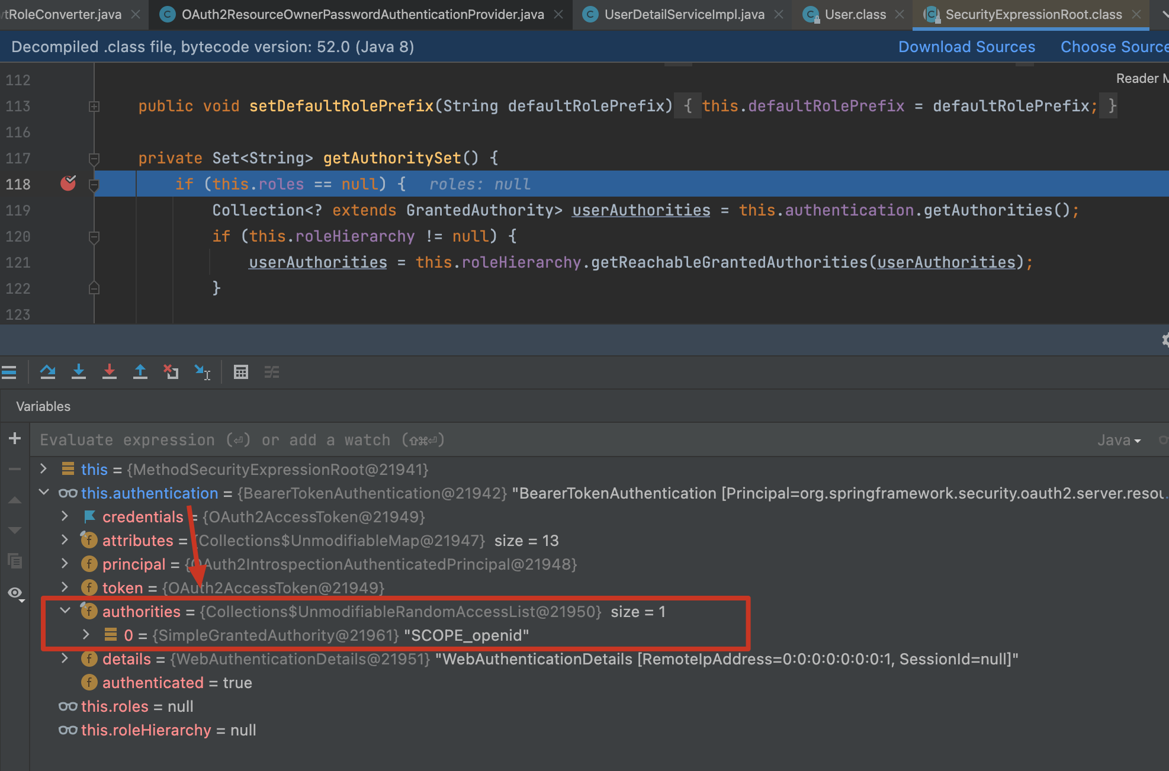Collapse the fold region at line 117
The height and width of the screenshot is (771, 1169).
(94, 158)
